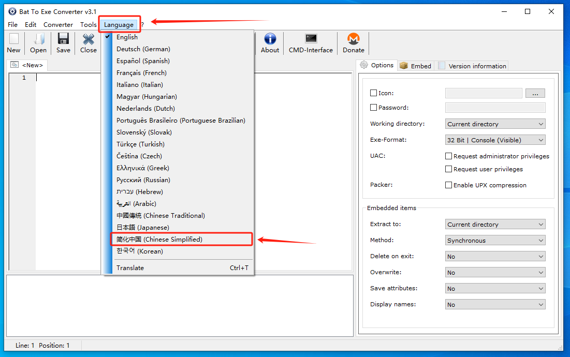
Task: Click the New file toolbar icon
Action: pyautogui.click(x=14, y=39)
